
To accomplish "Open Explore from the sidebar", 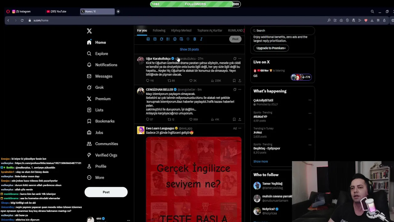I will click(x=98, y=54).
